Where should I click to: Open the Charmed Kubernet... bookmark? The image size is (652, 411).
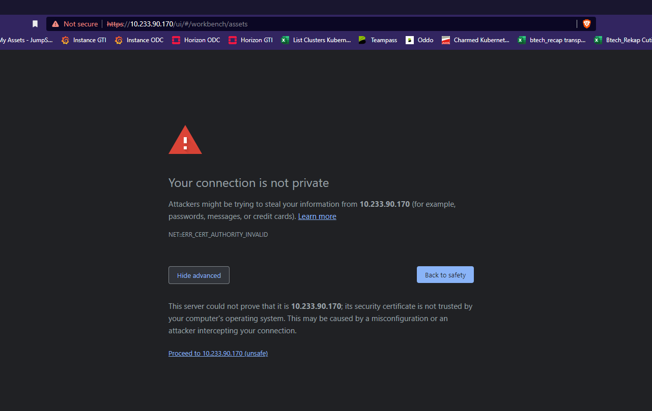[x=475, y=40]
